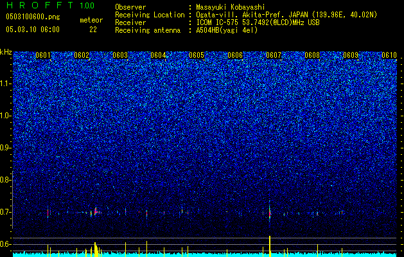The image size is (404, 257).
Task: Click the 0601 time marker
Action: coord(43,55)
